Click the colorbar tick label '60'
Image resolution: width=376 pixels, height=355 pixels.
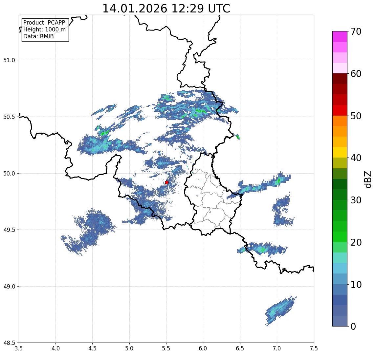click(356, 74)
